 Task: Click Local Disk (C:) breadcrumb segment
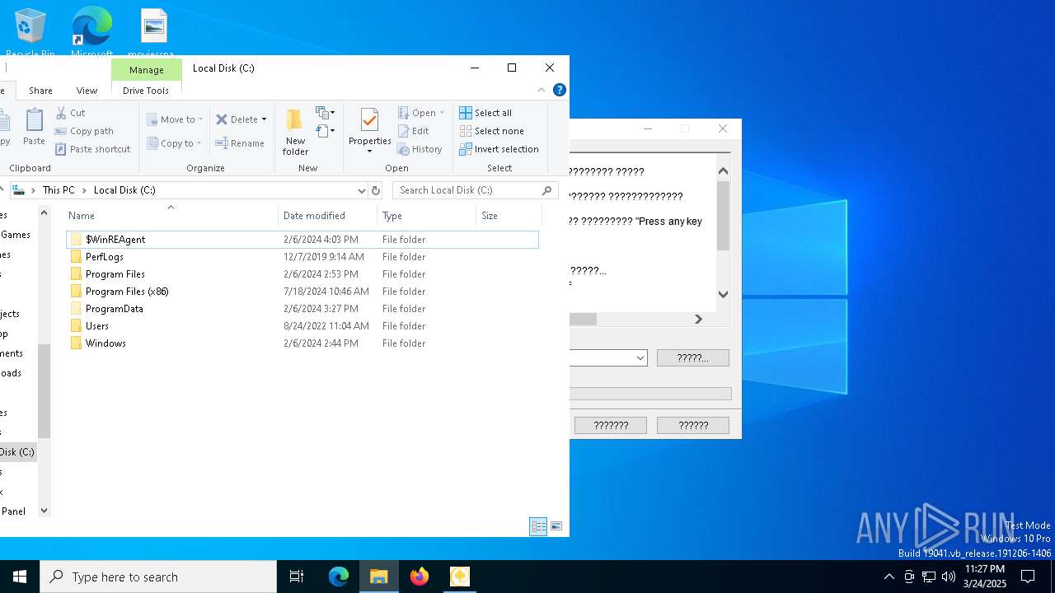[124, 190]
